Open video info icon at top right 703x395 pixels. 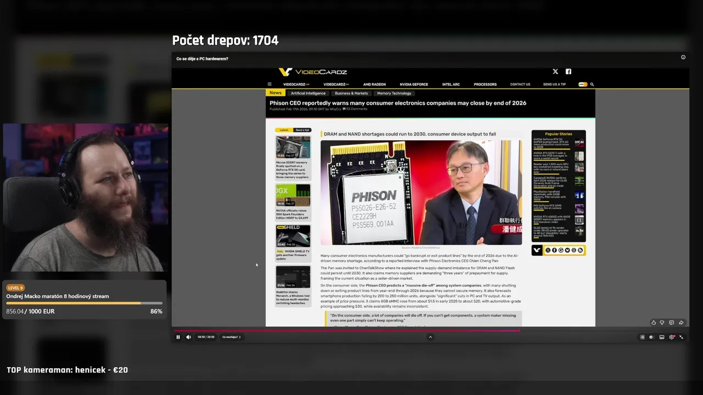click(x=683, y=57)
